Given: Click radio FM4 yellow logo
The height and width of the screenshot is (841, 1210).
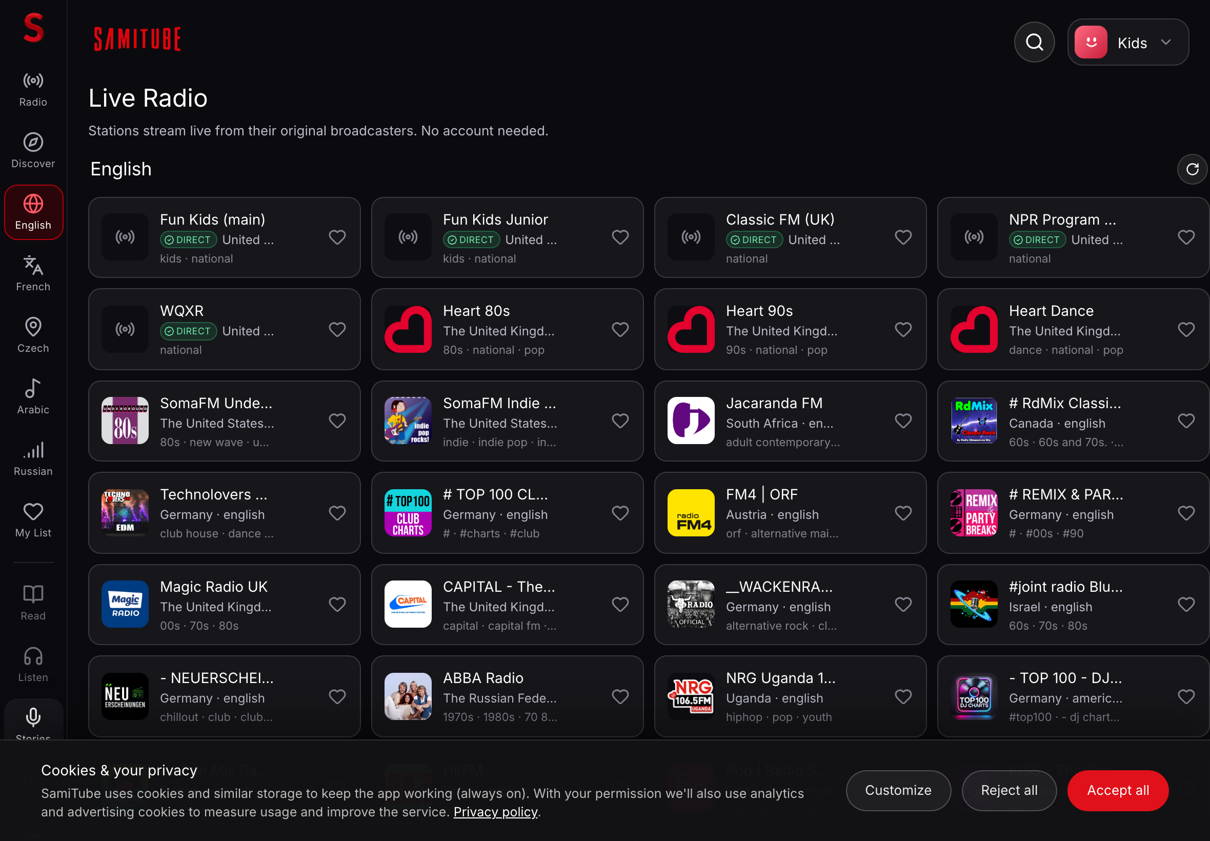Looking at the screenshot, I should (691, 513).
